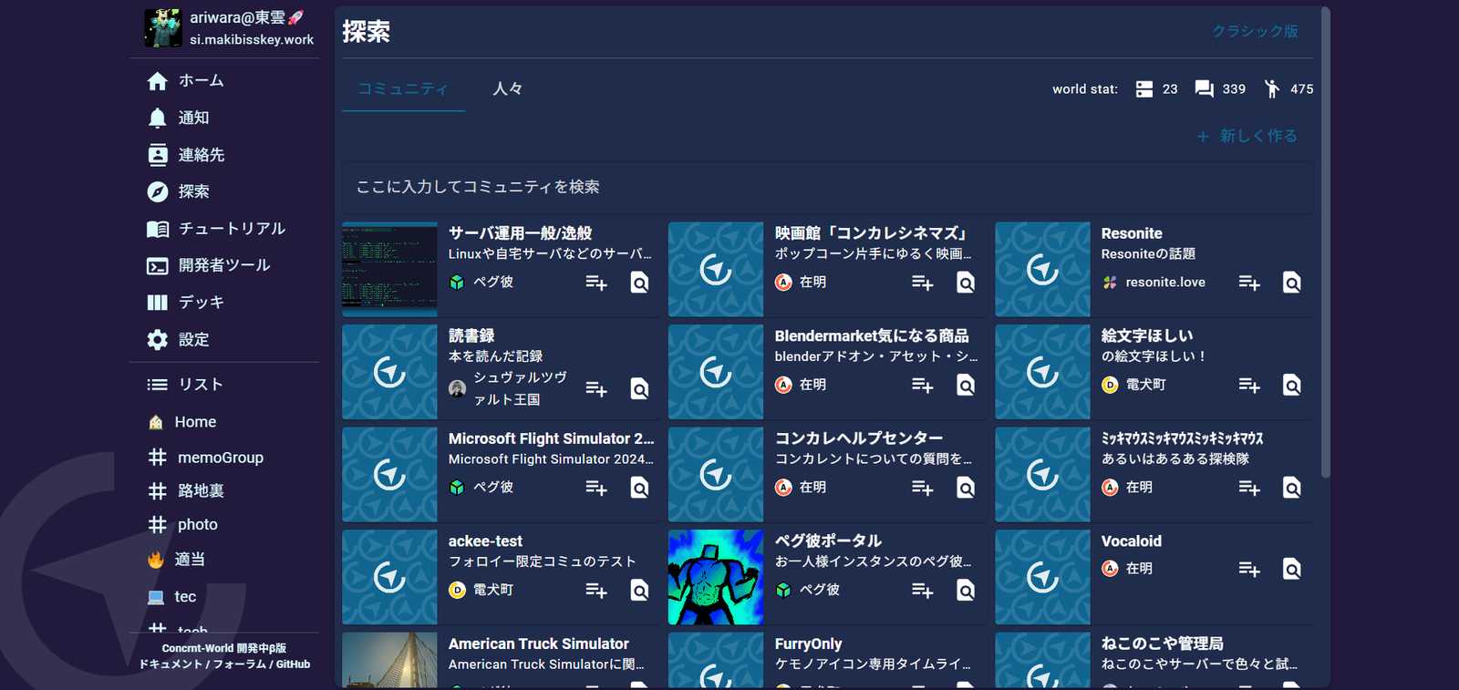Image resolution: width=1459 pixels, height=690 pixels.
Task: Open the 開発者ツール terminal icon
Action: coord(158,266)
